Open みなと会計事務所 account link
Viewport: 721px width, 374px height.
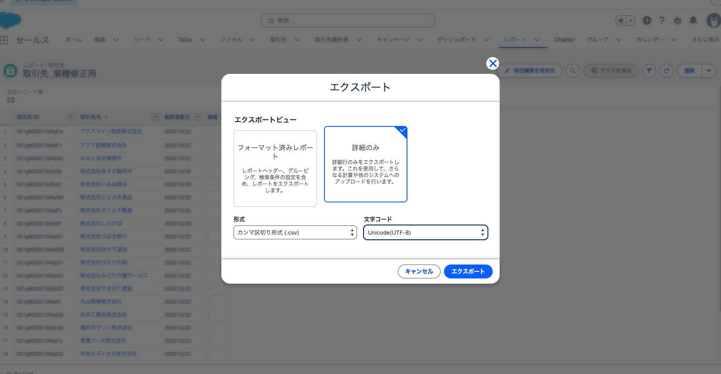[101, 159]
